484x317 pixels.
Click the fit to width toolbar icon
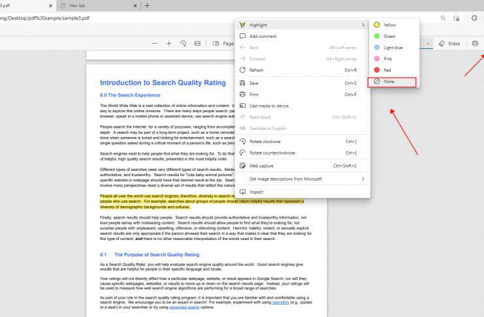click(197, 44)
